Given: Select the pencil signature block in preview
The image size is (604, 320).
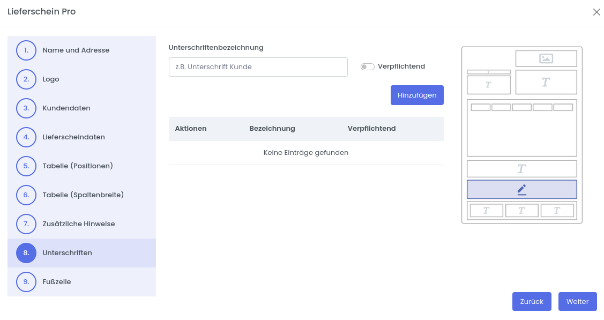Looking at the screenshot, I should click(521, 189).
